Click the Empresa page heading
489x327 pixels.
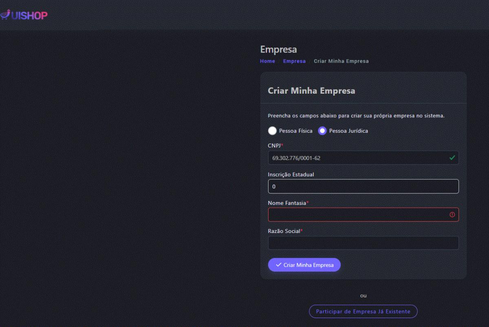(x=278, y=50)
